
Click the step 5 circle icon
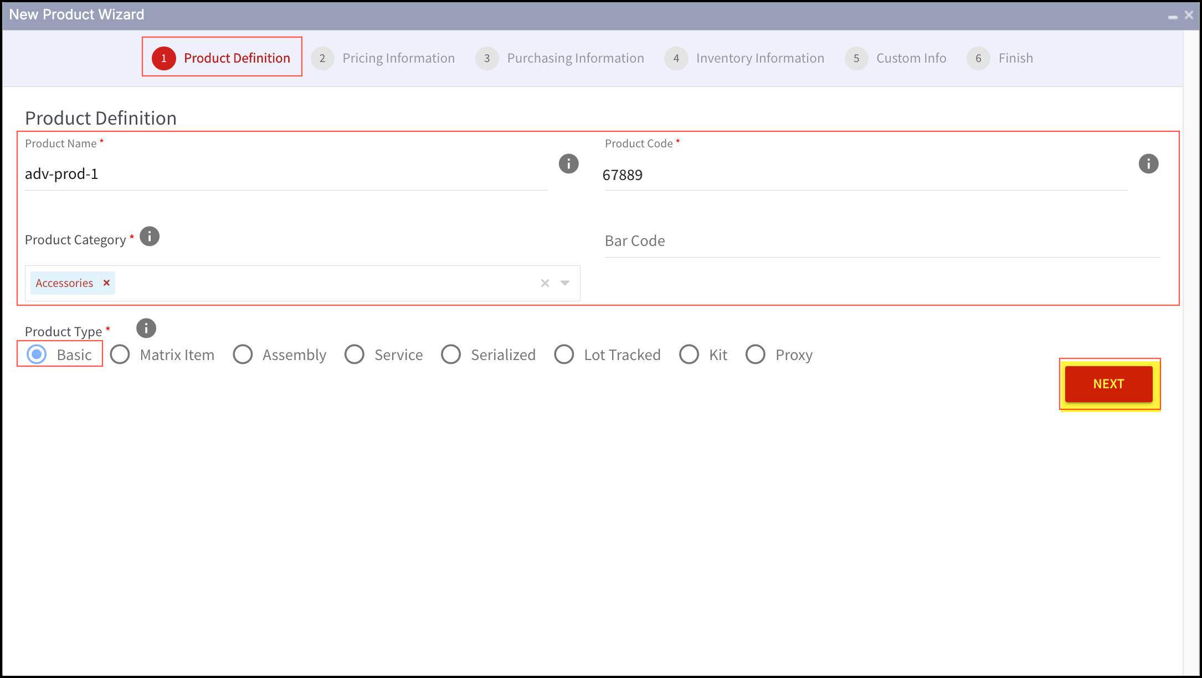click(x=856, y=58)
